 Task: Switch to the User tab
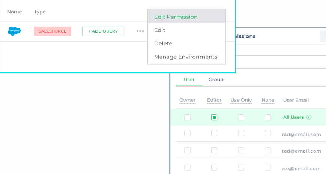[189, 79]
